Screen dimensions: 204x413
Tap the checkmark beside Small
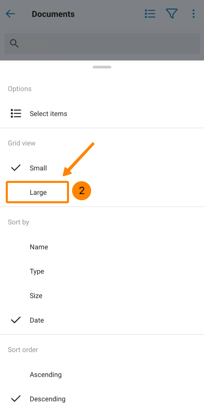(16, 168)
